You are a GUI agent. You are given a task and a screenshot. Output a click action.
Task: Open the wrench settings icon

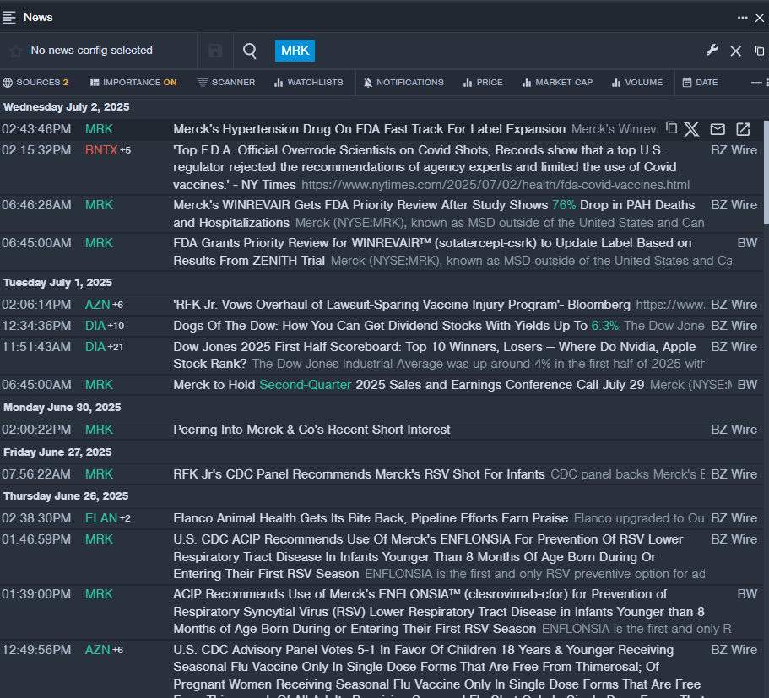point(712,50)
